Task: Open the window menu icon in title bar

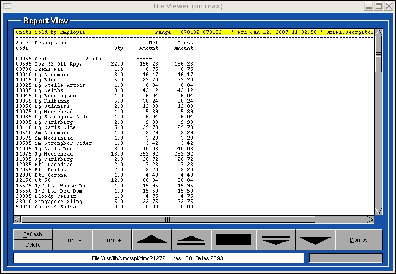Action: click(x=7, y=6)
